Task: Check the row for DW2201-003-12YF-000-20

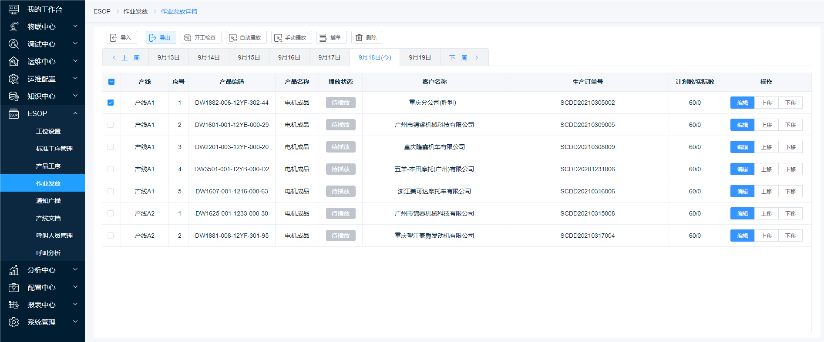Action: (111, 147)
